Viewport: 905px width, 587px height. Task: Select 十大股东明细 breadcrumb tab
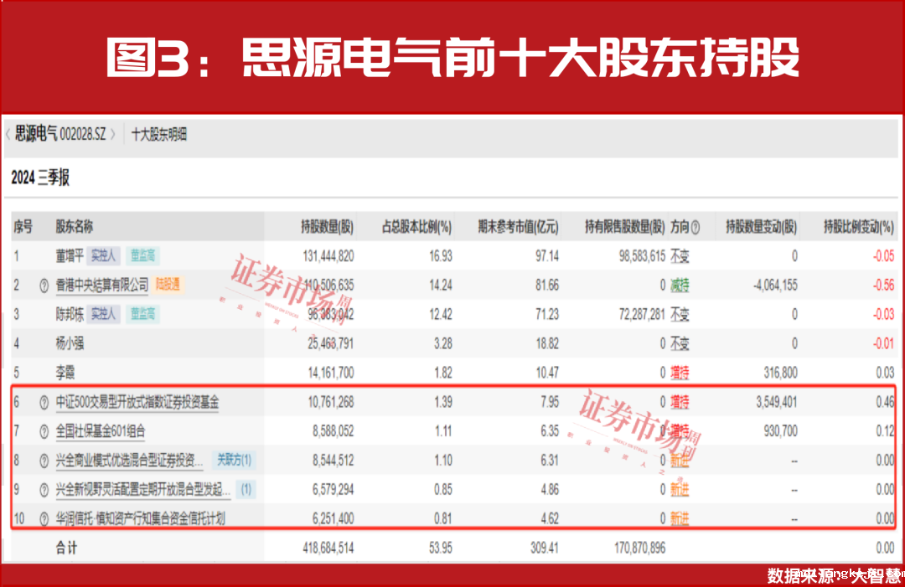[158, 134]
